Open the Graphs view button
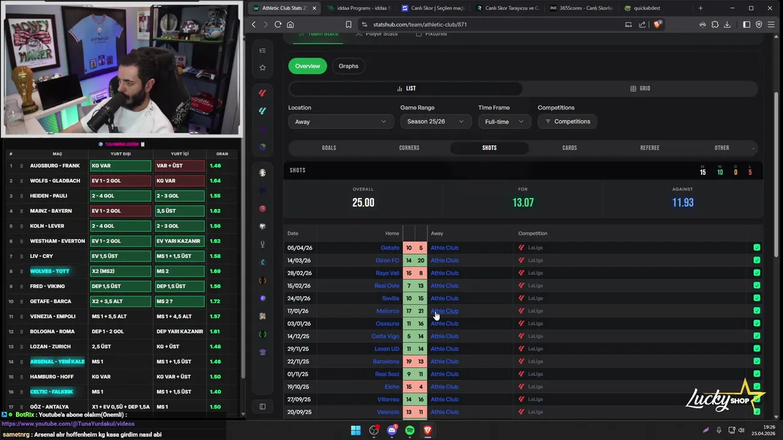Screen dimensions: 783x440 [x=349, y=66]
